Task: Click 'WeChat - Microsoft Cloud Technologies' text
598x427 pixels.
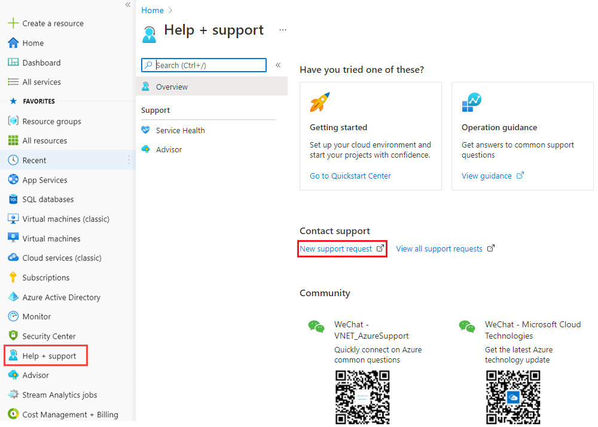Action: 533,330
